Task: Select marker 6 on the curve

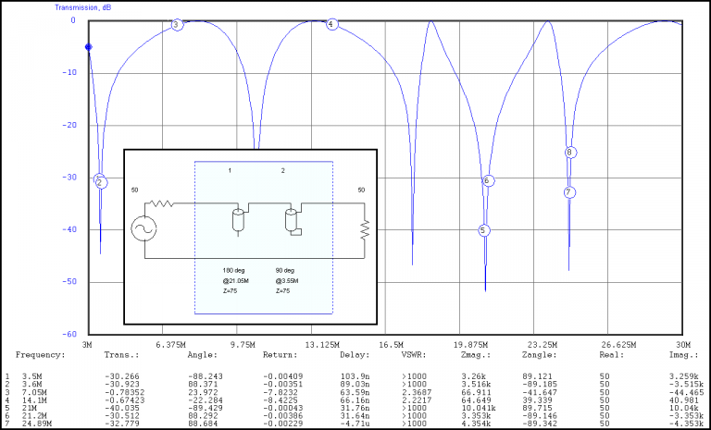Action: [x=488, y=181]
